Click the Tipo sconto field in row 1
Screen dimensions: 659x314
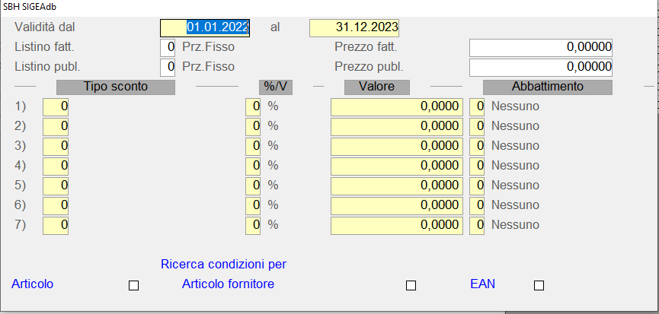(56, 106)
